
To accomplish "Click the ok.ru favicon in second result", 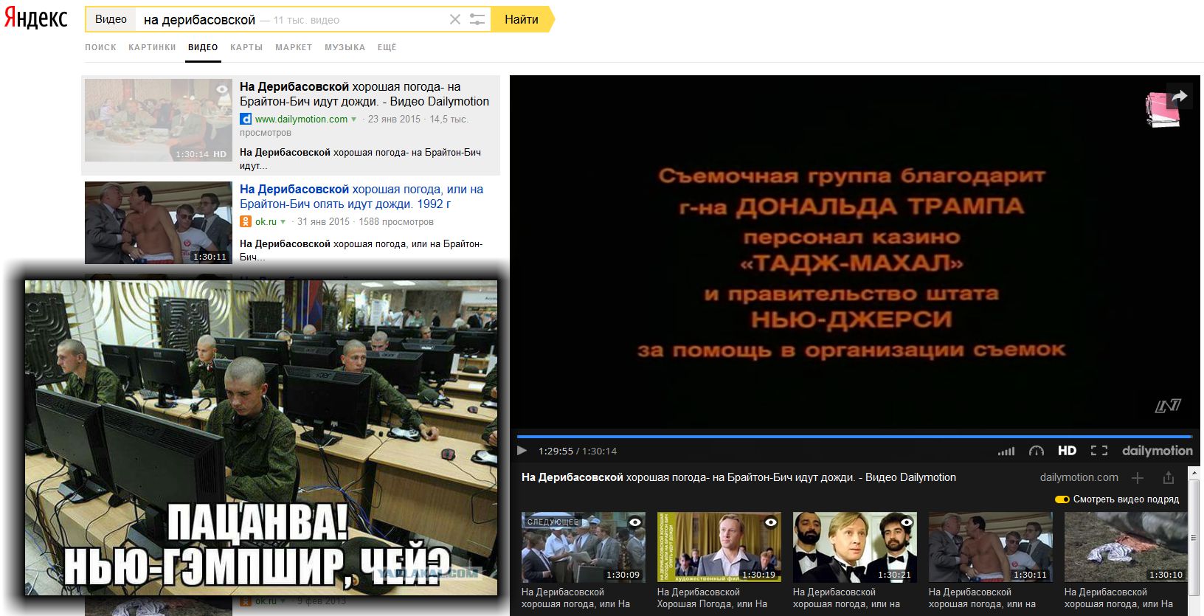I will [x=246, y=221].
